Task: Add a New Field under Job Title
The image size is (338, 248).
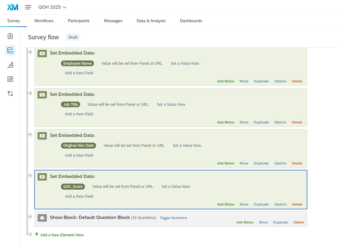Action: point(79,114)
